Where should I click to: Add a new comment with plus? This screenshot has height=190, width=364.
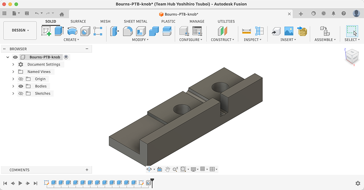(x=87, y=170)
